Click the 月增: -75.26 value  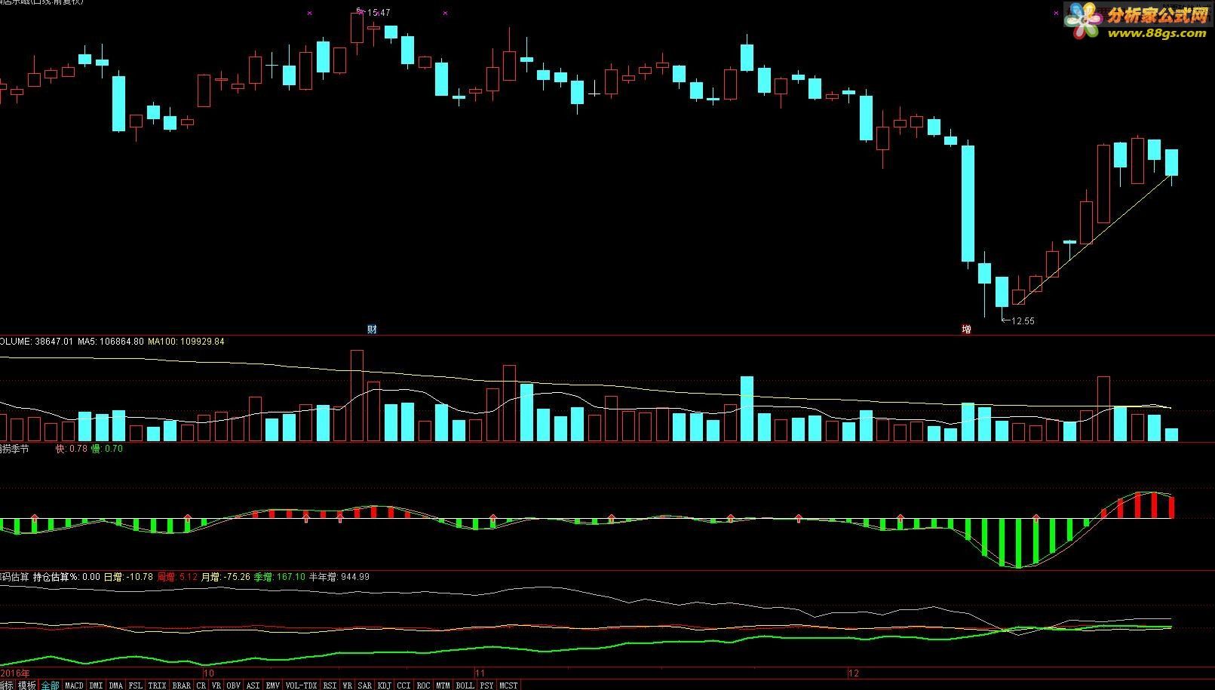(x=226, y=577)
